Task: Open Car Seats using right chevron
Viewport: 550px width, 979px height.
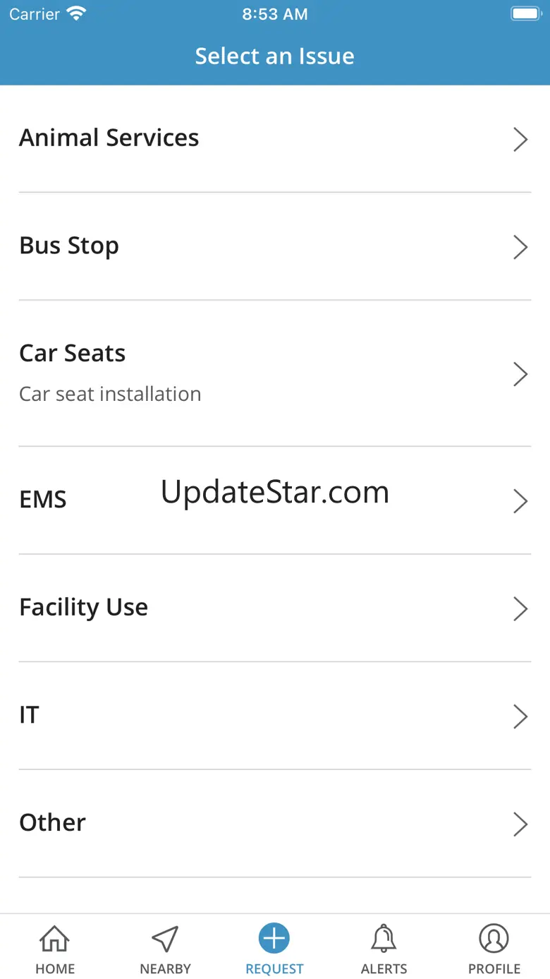Action: click(520, 374)
